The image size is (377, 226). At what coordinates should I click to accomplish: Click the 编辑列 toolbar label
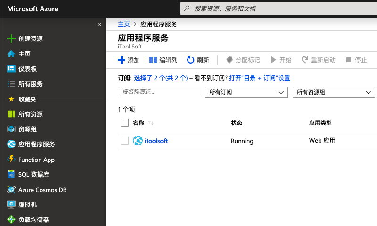pyautogui.click(x=168, y=60)
